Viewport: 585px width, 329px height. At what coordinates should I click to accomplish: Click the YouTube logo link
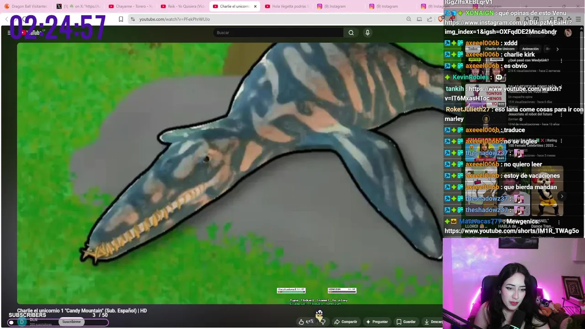[x=31, y=32]
